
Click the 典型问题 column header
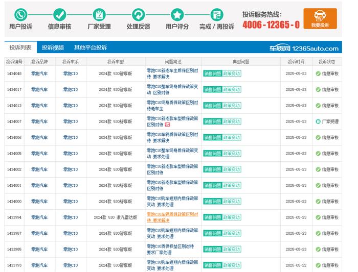(241, 62)
